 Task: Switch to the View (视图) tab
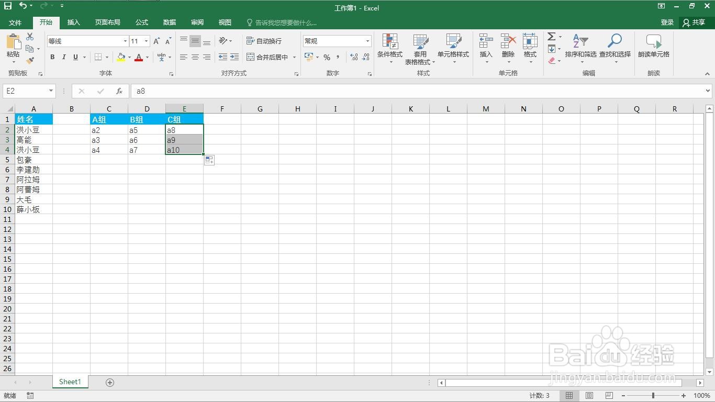tap(225, 23)
